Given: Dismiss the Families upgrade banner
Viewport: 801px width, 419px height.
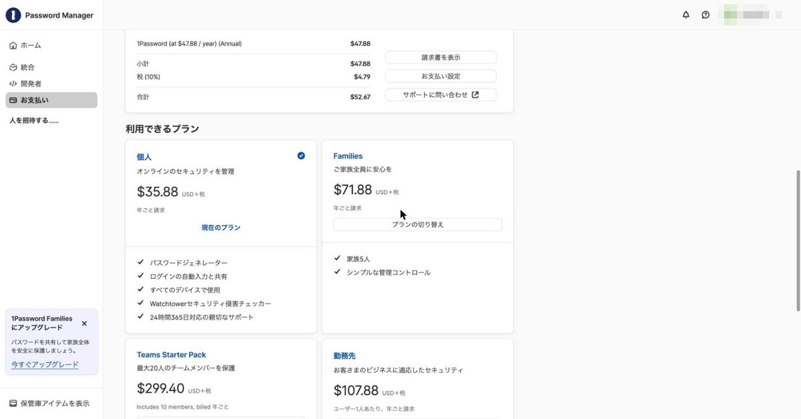Looking at the screenshot, I should pos(84,324).
